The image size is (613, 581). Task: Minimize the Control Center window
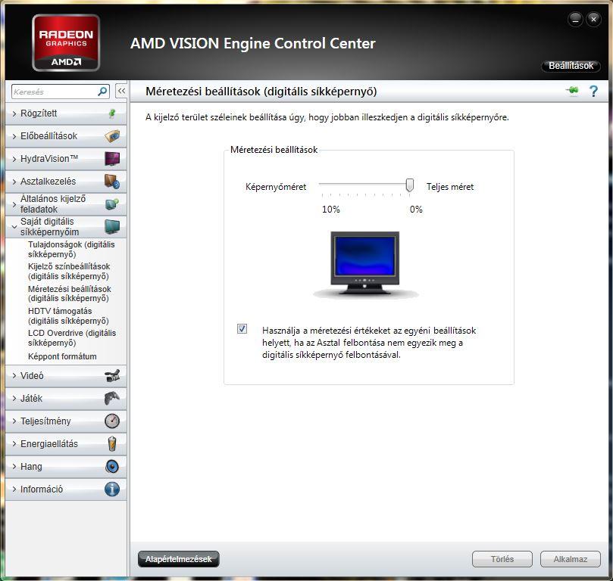click(575, 20)
